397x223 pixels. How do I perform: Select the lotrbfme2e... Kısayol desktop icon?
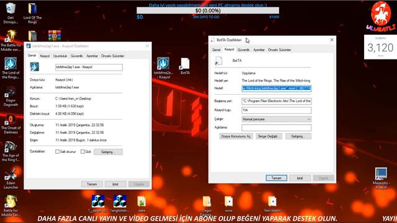click(163, 68)
